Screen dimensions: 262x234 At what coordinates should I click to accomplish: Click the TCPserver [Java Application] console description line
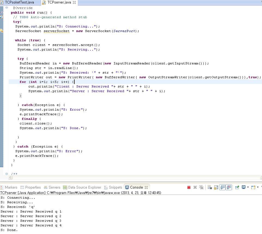pyautogui.click(x=81, y=193)
